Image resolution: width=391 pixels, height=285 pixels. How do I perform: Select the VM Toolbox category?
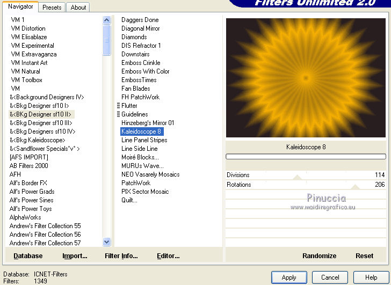[x=26, y=80]
